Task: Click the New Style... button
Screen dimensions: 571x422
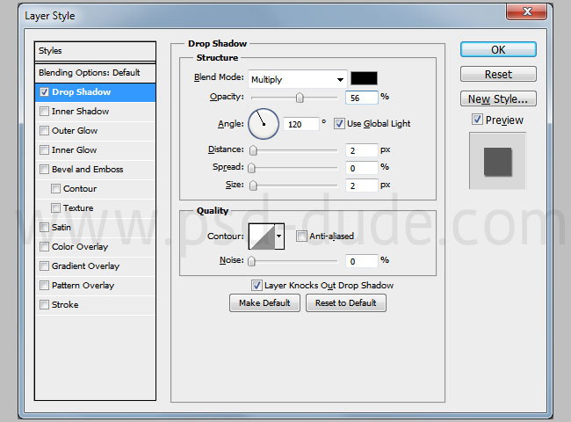Action: [x=498, y=98]
